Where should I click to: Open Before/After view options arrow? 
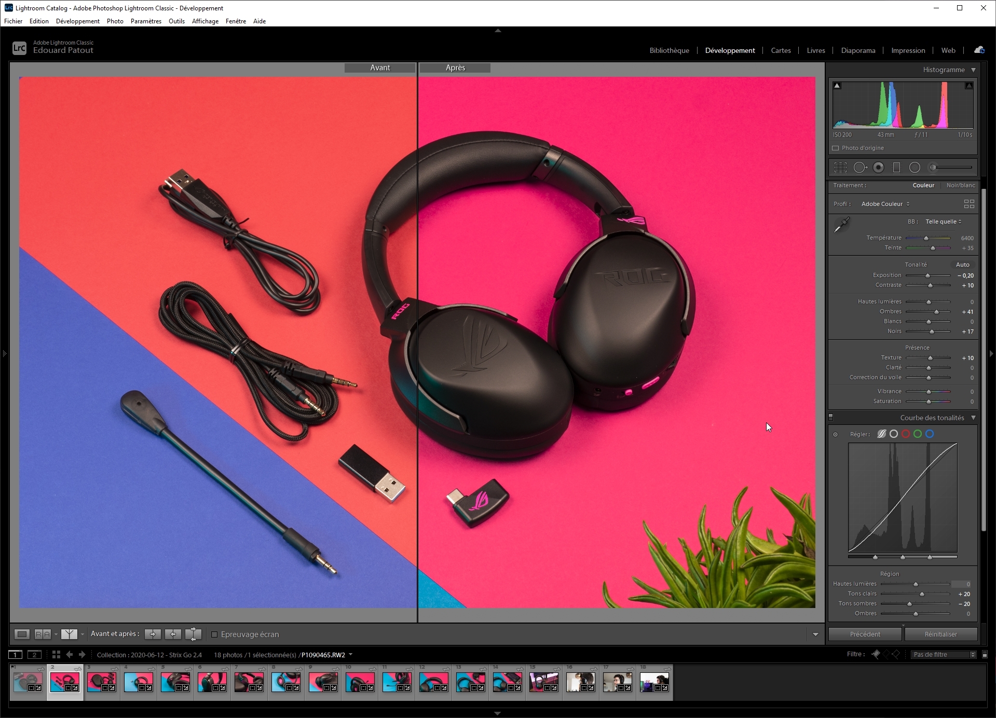coord(82,634)
